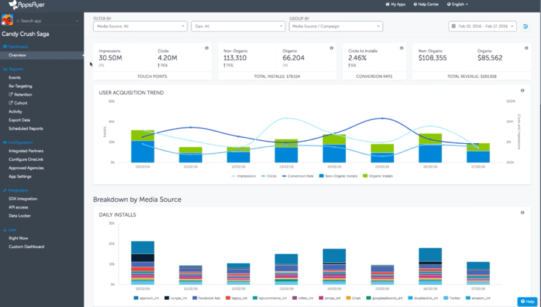Image resolution: width=541 pixels, height=307 pixels.
Task: Click the Dashboard section header
Action: point(16,47)
